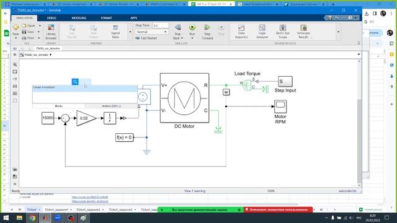Select the DC Motor block

point(185,98)
